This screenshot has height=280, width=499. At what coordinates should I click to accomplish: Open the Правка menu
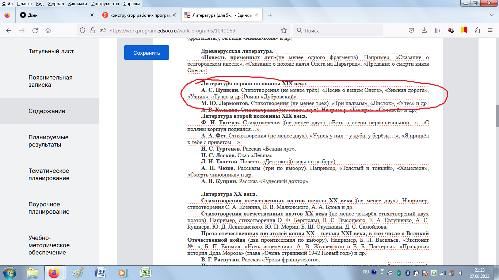point(24,4)
